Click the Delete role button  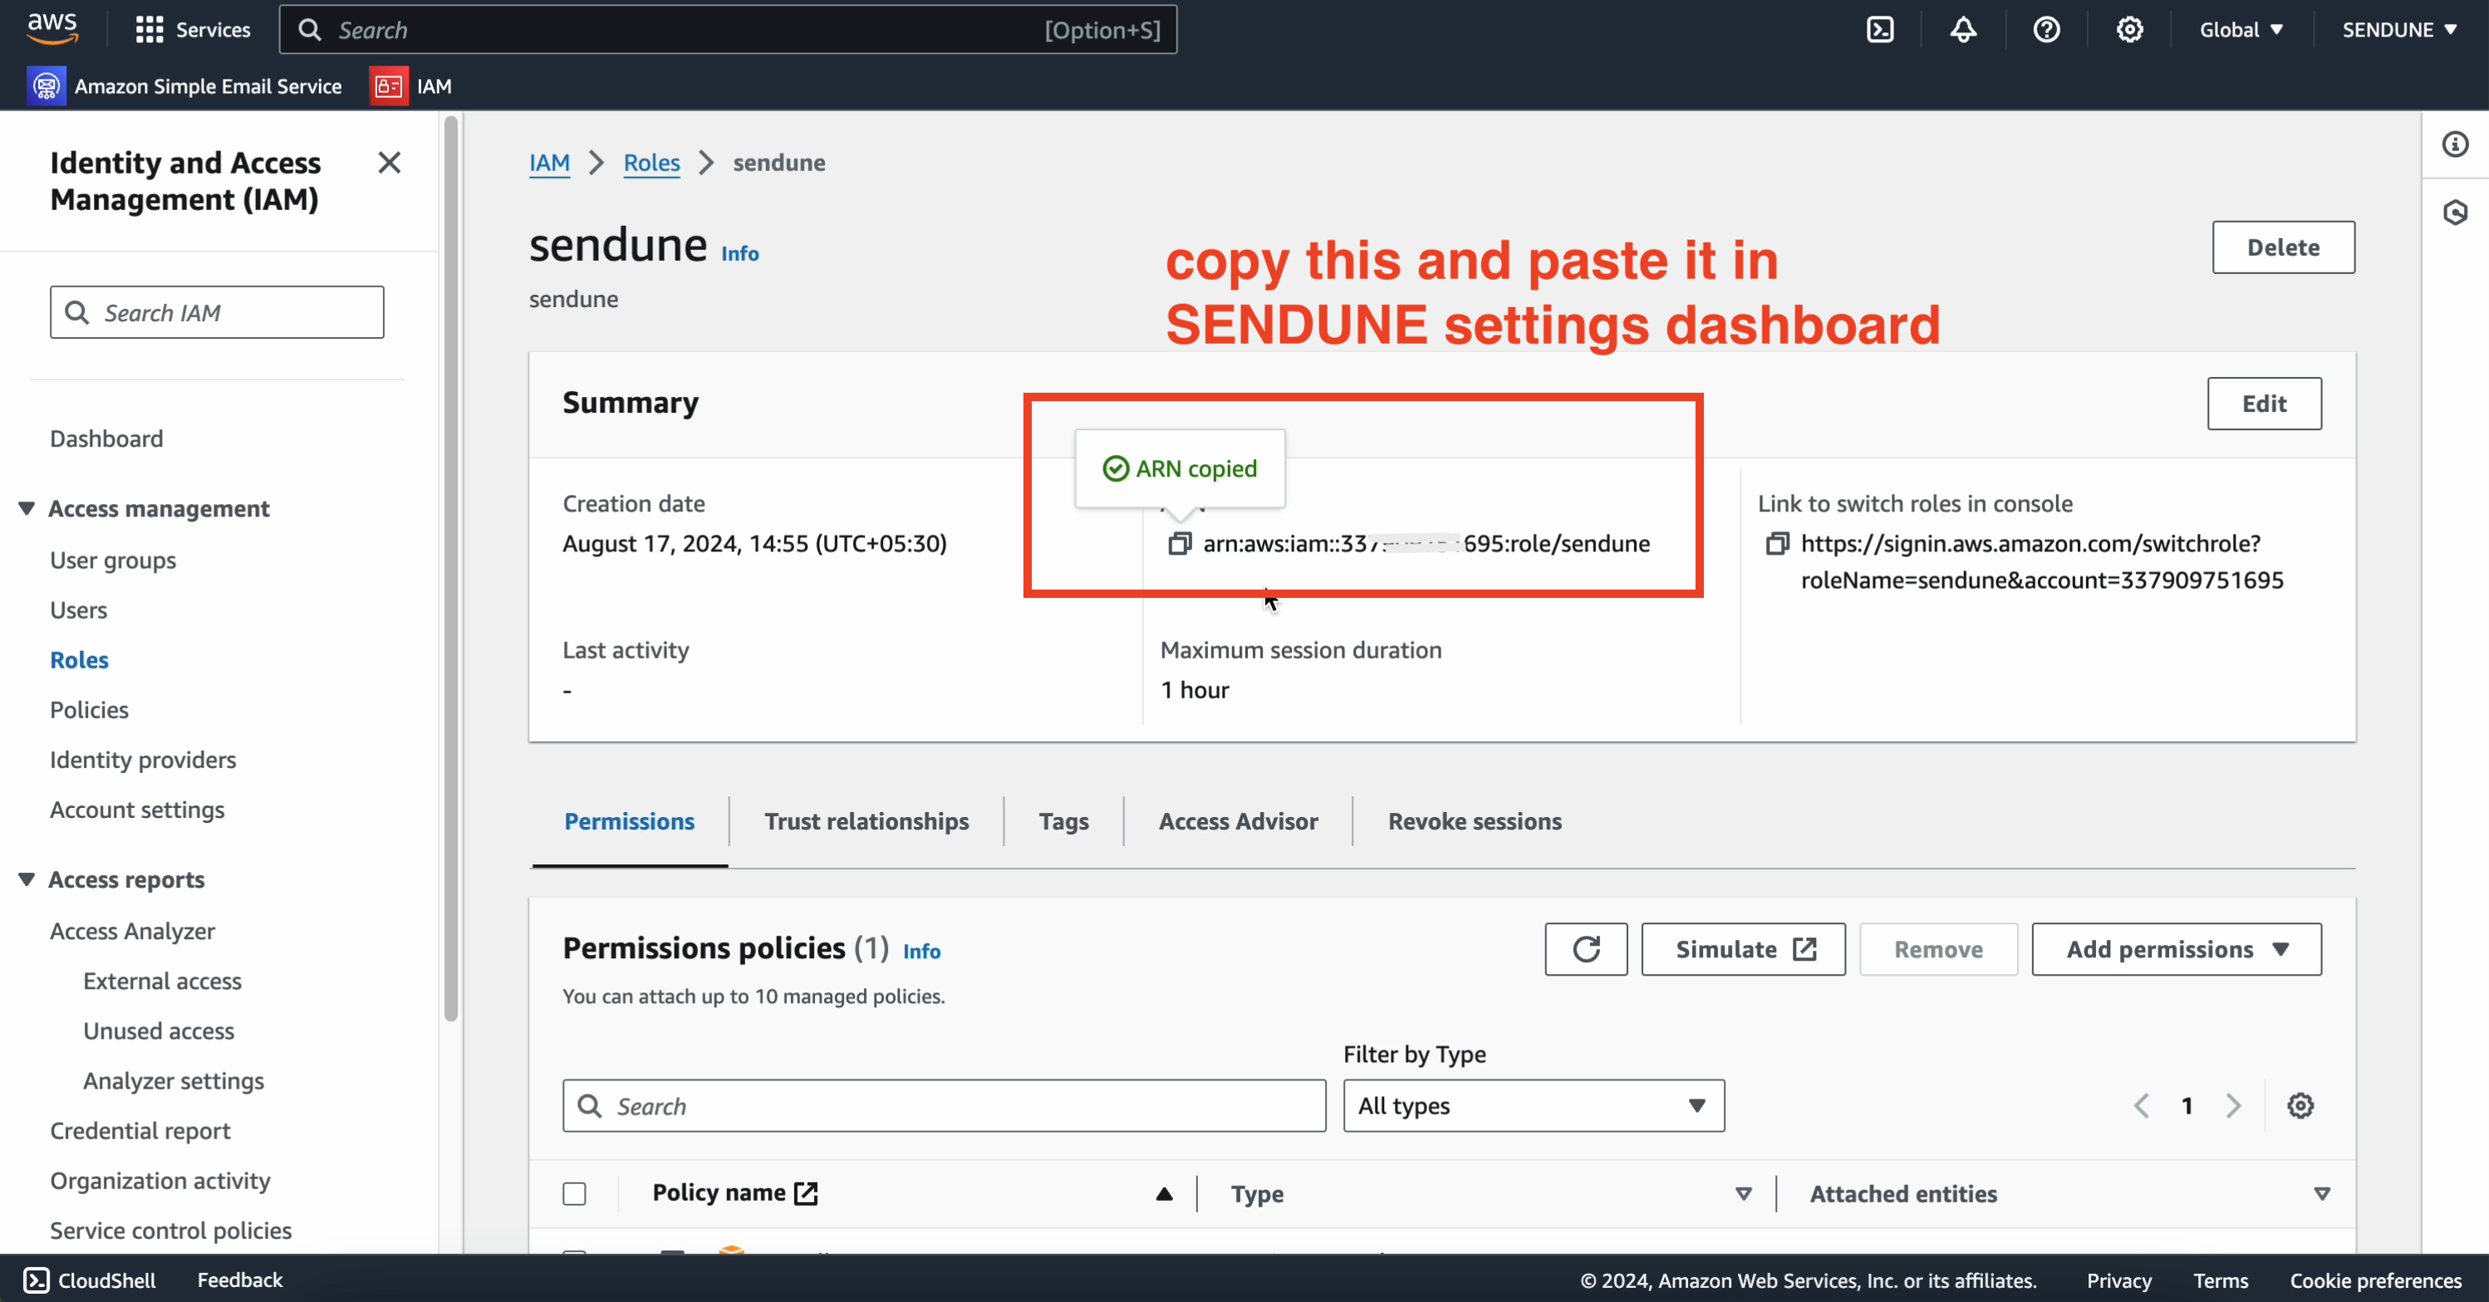tap(2283, 247)
